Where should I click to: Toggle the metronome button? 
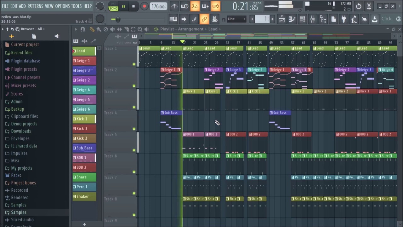tap(174, 6)
